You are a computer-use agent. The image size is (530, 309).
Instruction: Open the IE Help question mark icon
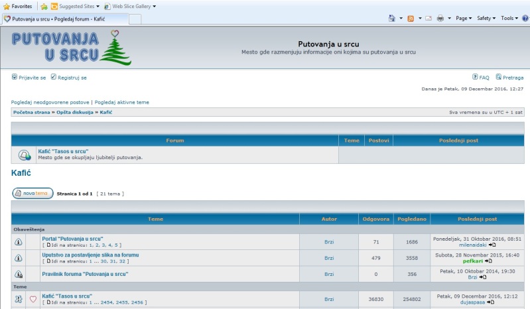[525, 19]
